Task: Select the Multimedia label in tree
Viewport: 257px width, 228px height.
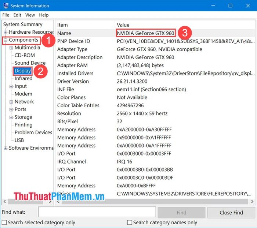Action: 28,48
